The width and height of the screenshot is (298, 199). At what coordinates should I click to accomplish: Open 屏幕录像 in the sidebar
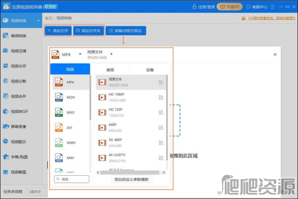pyautogui.click(x=21, y=127)
